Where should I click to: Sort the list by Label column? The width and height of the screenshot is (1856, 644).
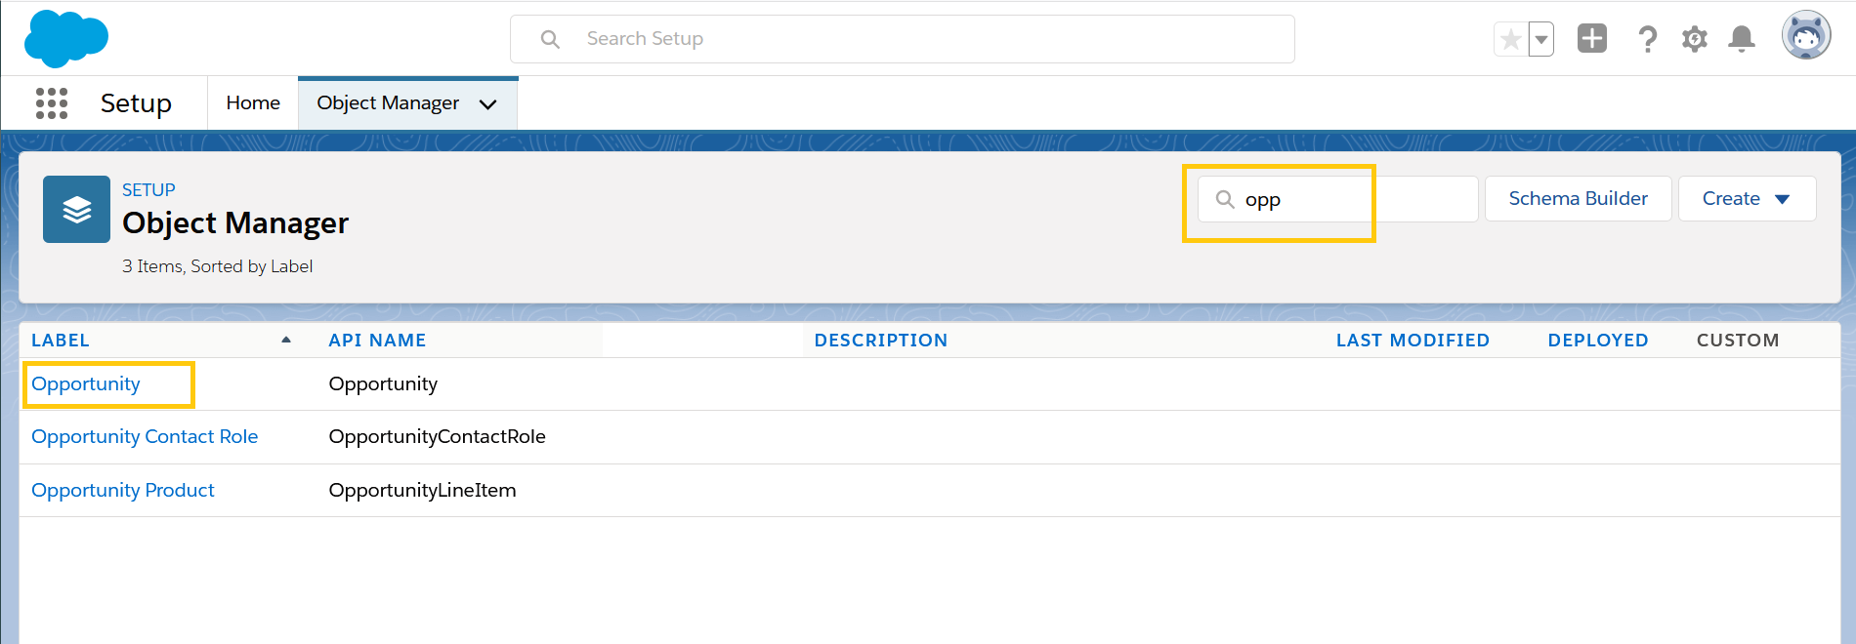(61, 341)
